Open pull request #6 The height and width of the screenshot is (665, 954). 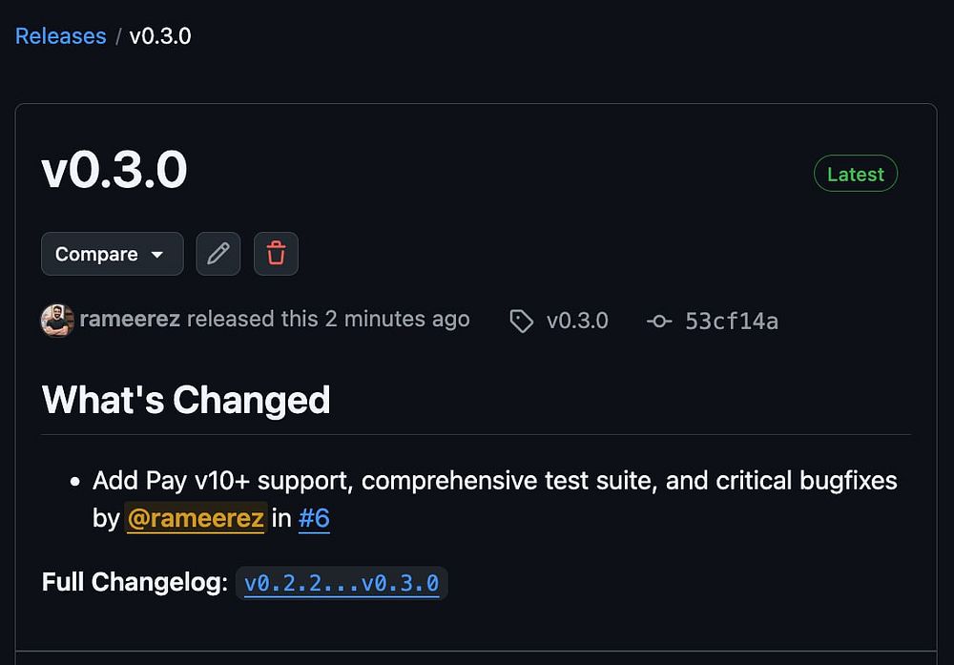tap(314, 519)
